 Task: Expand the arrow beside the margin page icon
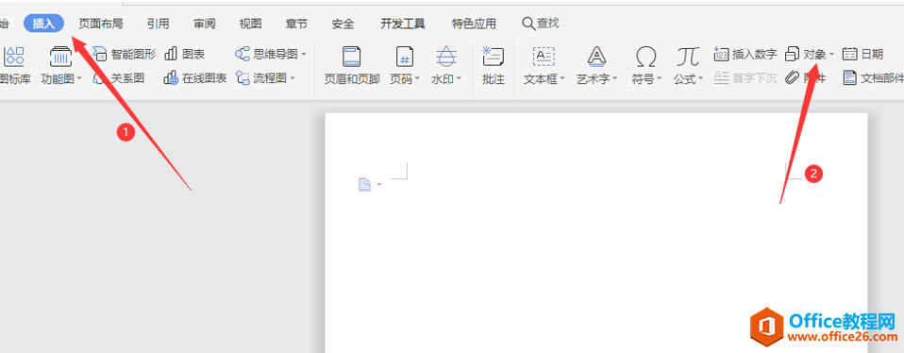[x=379, y=185]
